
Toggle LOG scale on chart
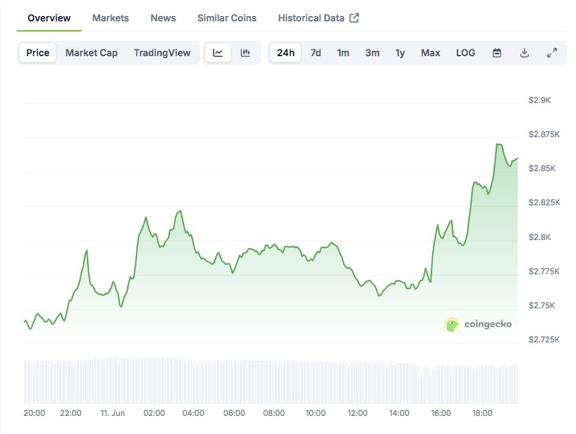466,53
